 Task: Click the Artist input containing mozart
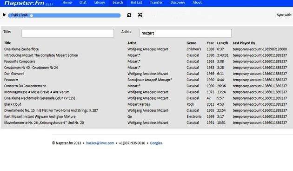coord(186,33)
